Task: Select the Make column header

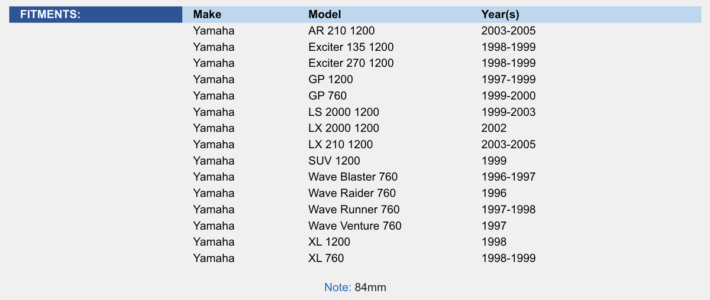Action: click(207, 15)
